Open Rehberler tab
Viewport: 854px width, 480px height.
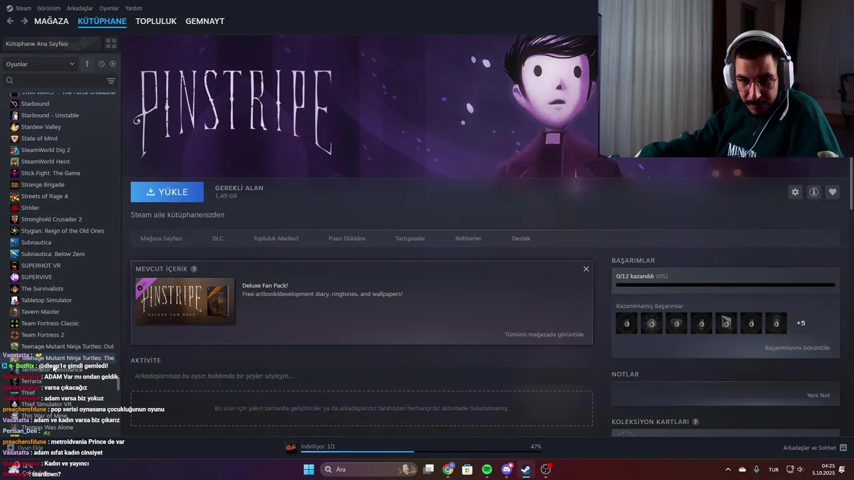point(468,239)
